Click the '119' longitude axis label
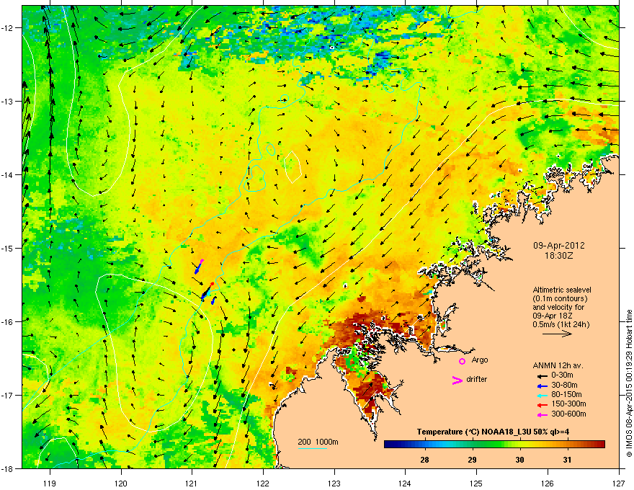 point(50,483)
